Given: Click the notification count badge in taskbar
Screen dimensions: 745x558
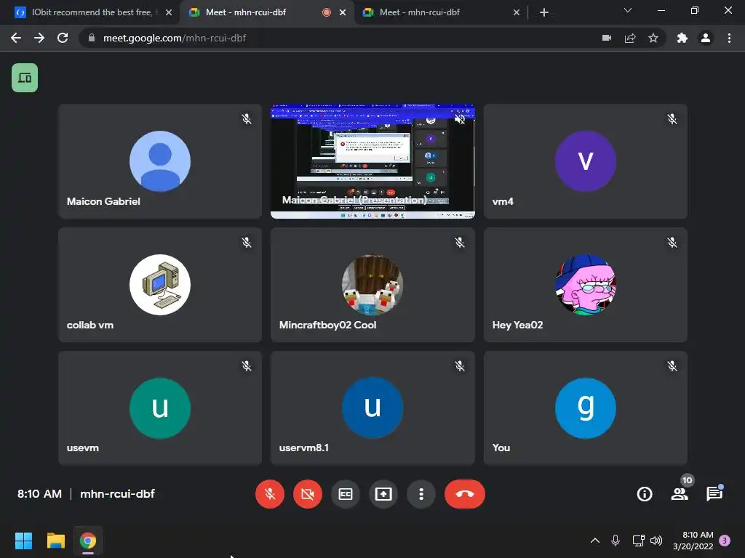Looking at the screenshot, I should tap(725, 541).
